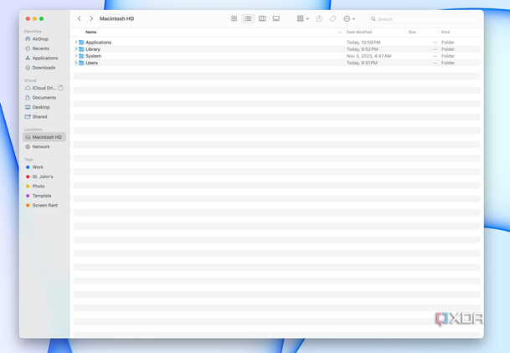Image resolution: width=510 pixels, height=353 pixels.
Task: Close the Finder window with red button
Action: click(28, 19)
